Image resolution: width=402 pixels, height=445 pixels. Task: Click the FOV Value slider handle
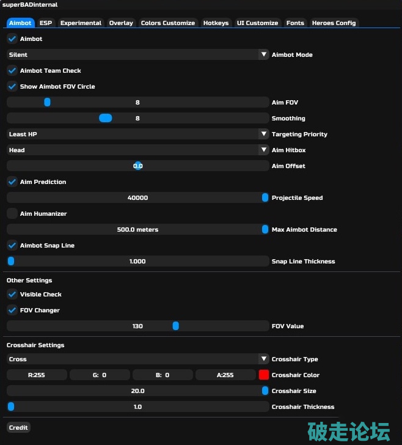[x=175, y=326]
